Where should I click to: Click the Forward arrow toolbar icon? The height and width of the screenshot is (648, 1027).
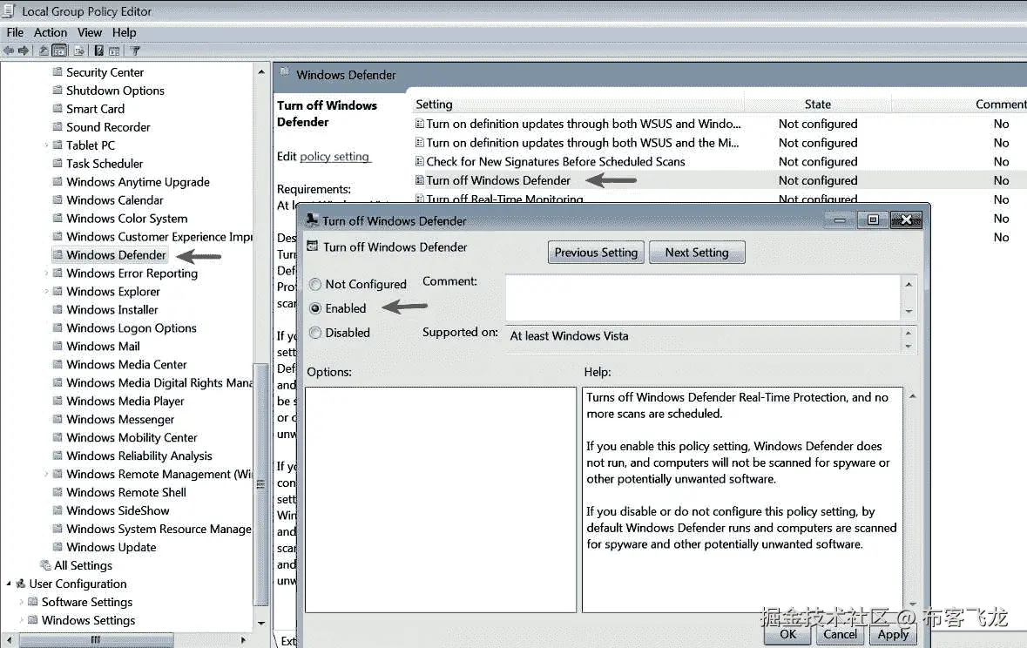click(x=24, y=51)
